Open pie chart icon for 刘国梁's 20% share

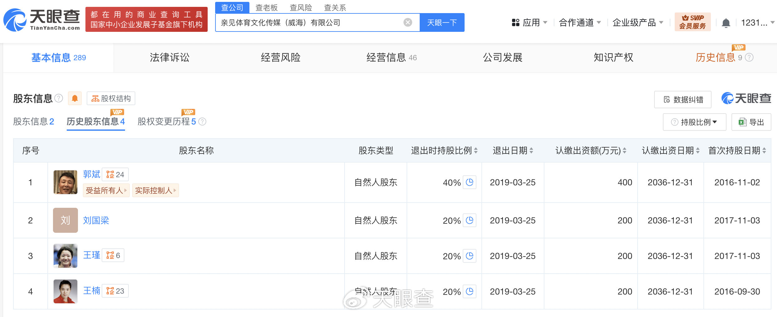pos(469,220)
